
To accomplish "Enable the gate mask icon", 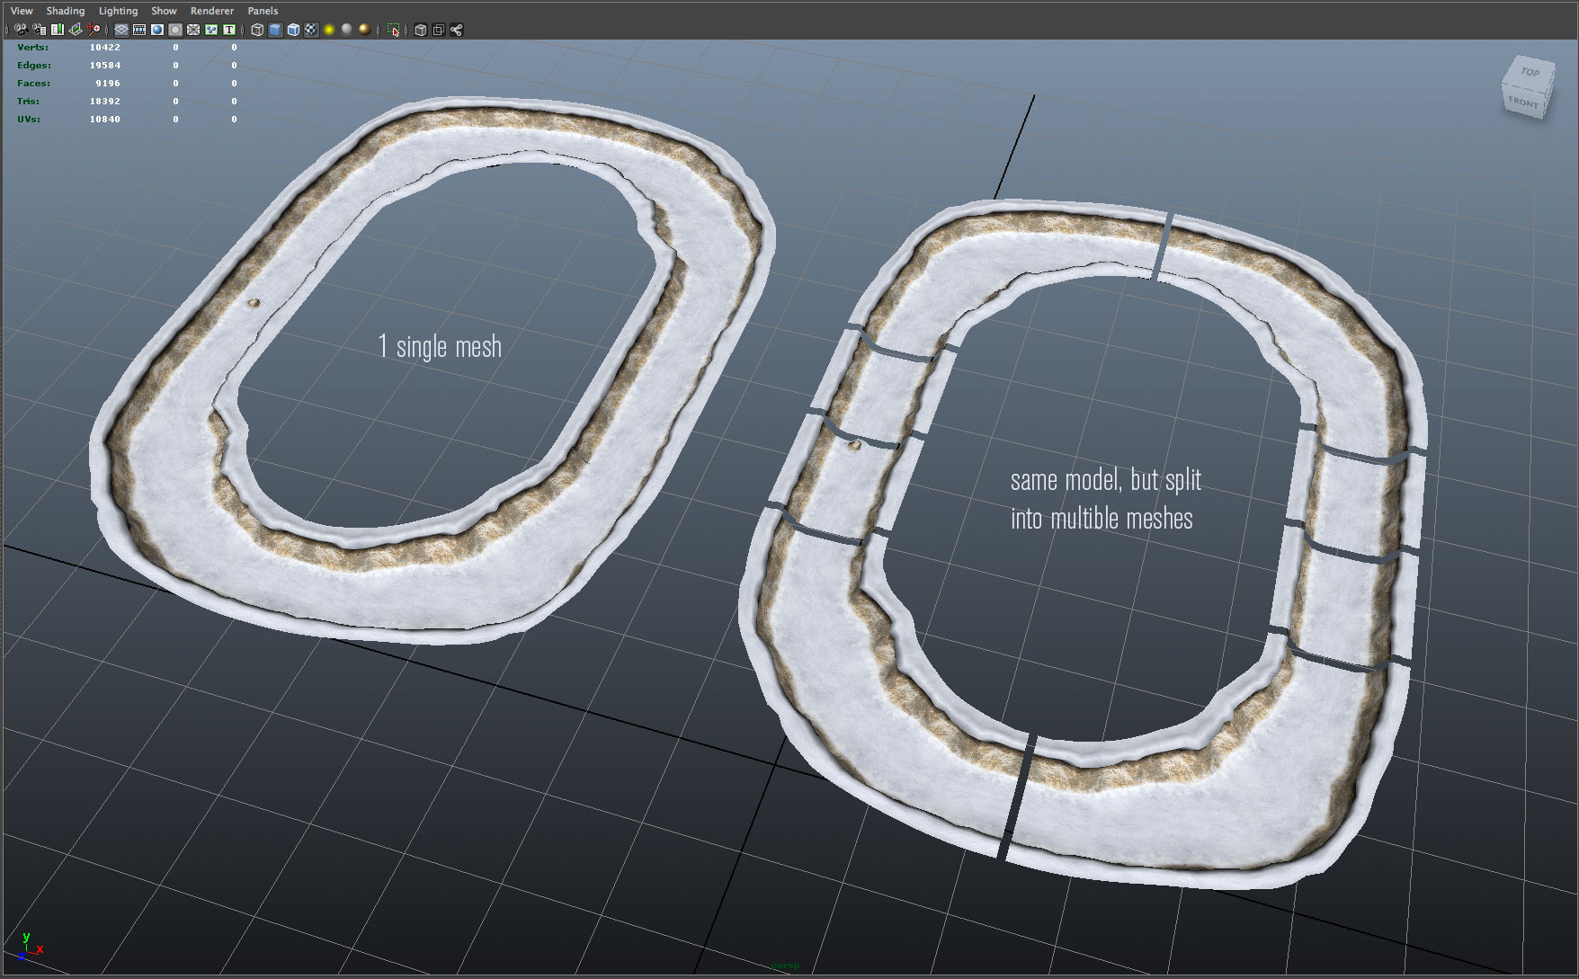I will tap(175, 29).
